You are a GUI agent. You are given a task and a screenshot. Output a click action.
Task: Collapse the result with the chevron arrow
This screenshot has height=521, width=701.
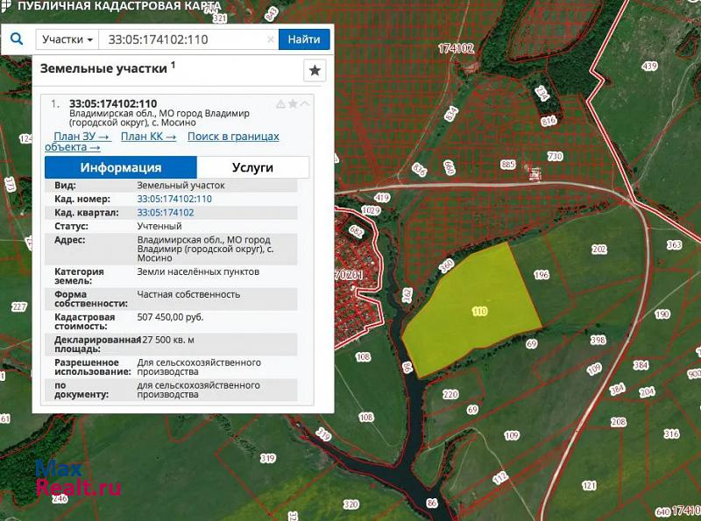tap(305, 103)
